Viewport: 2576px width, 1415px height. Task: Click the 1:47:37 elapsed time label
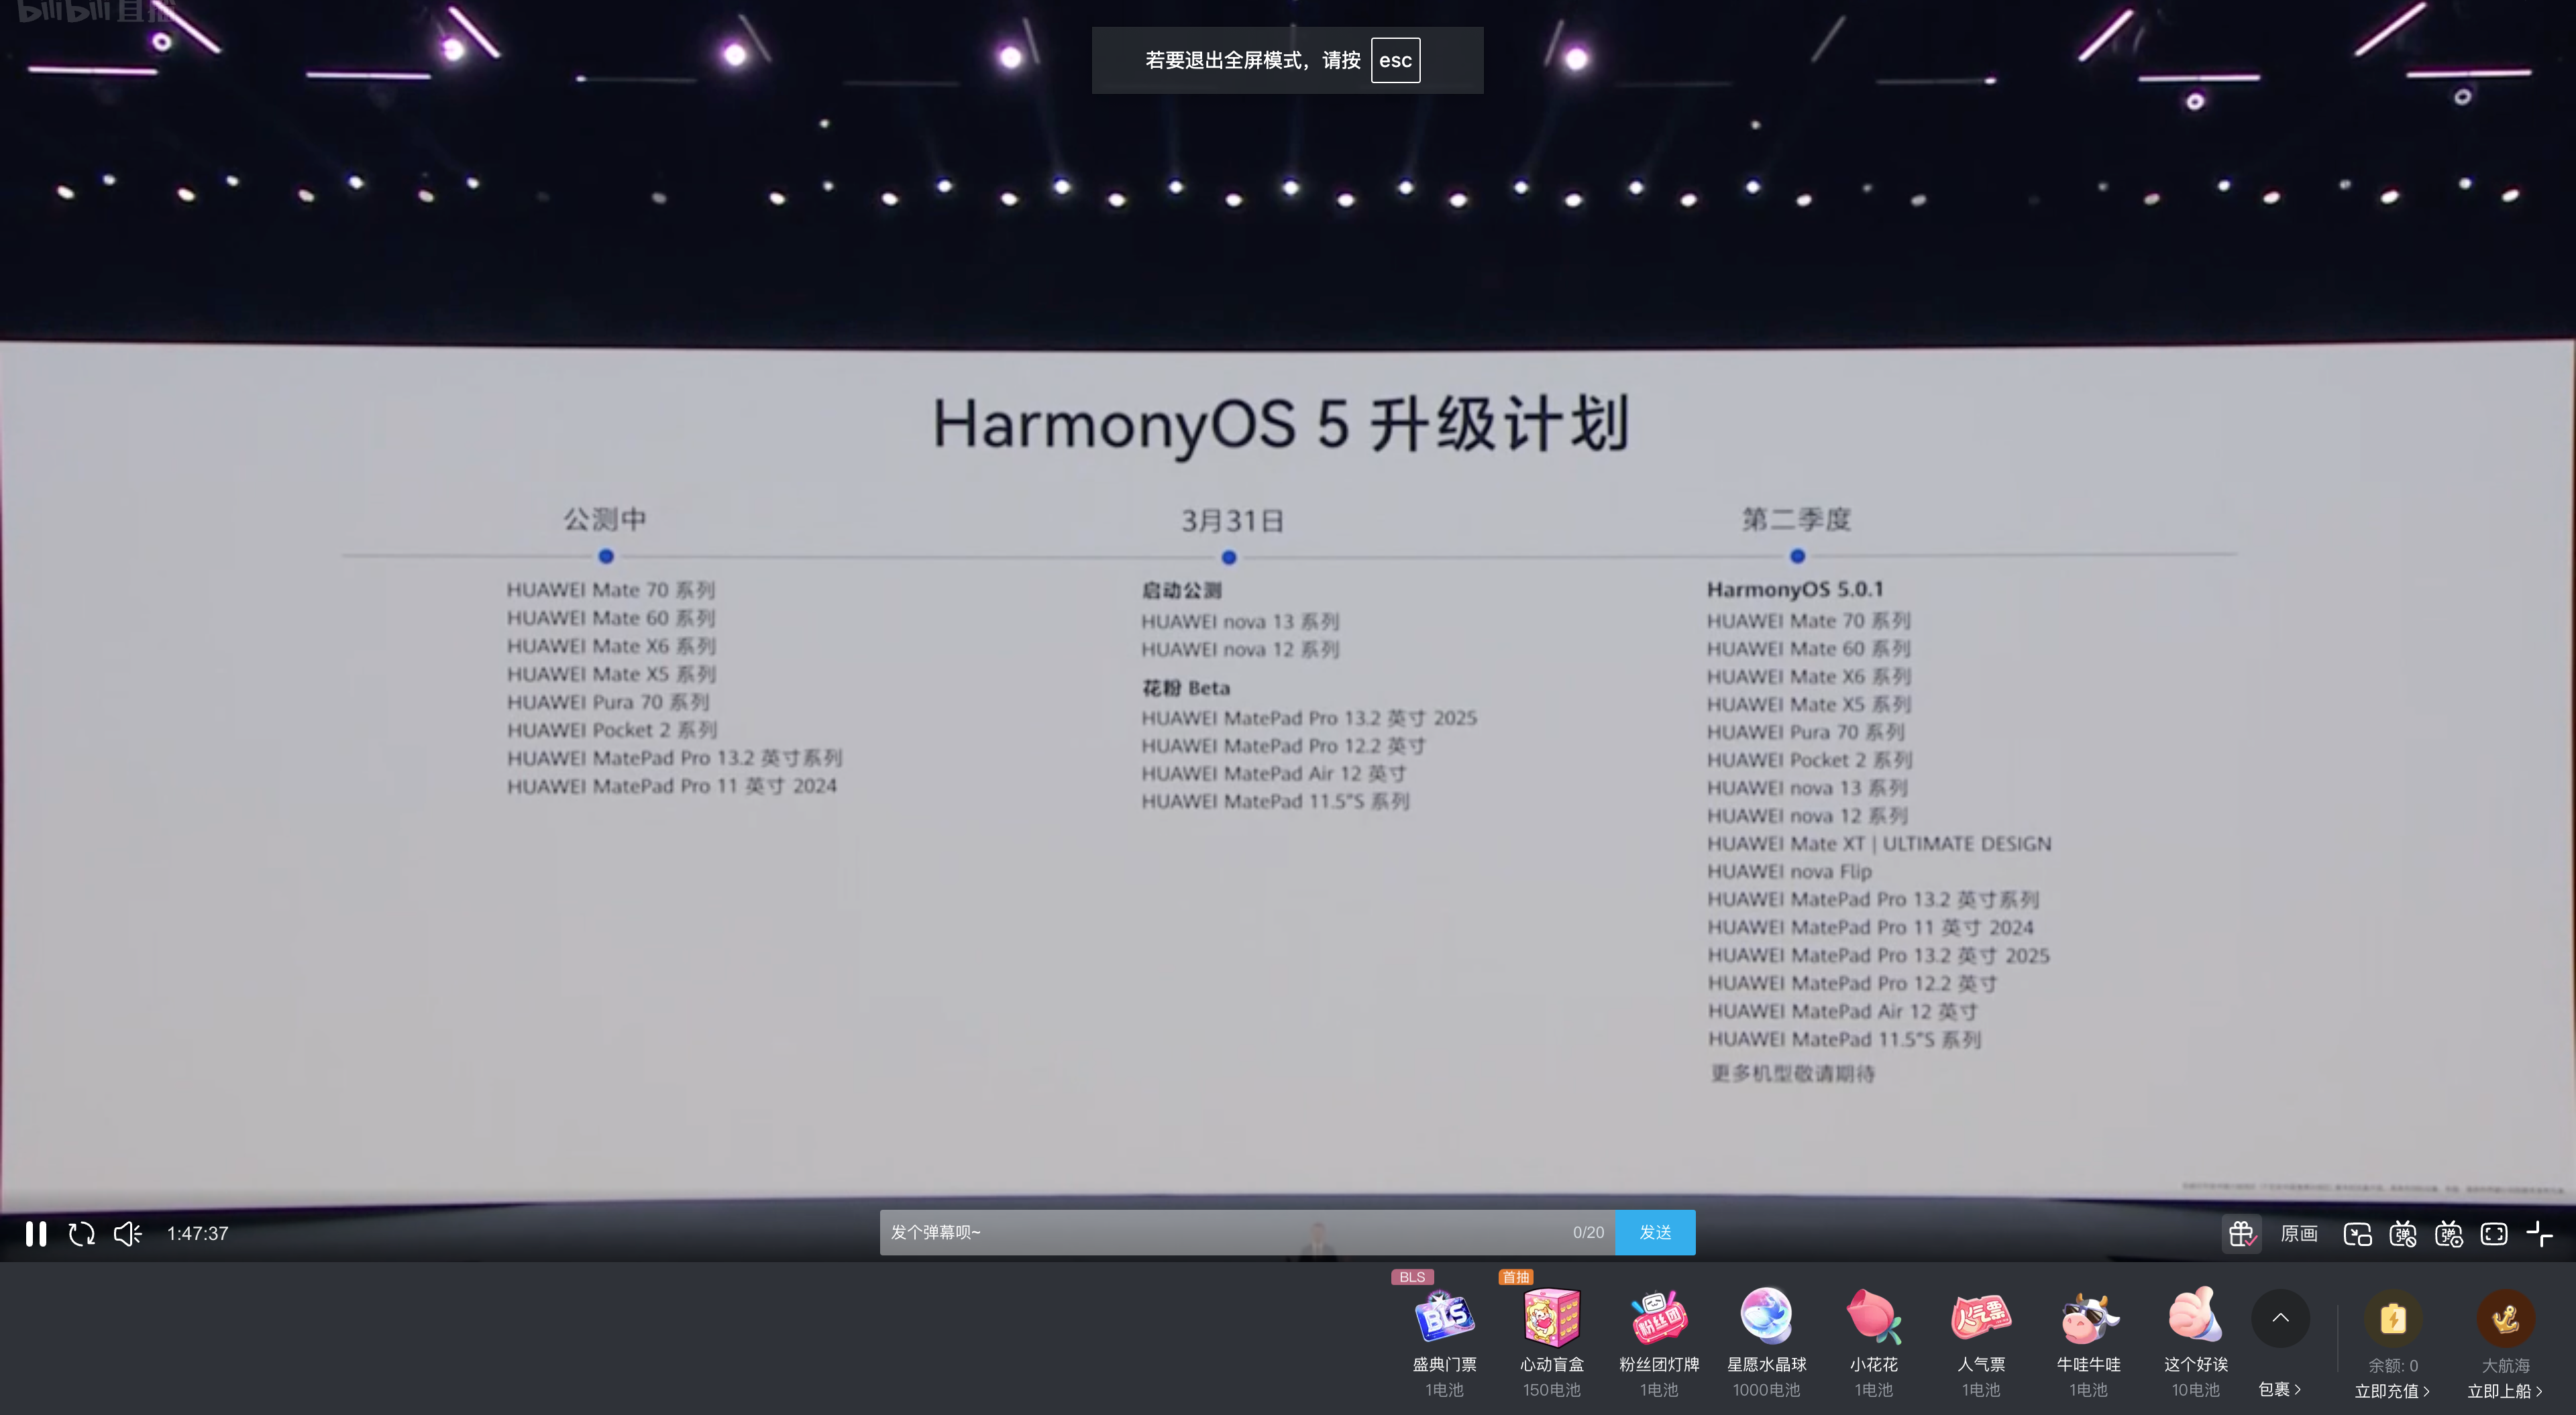tap(198, 1233)
